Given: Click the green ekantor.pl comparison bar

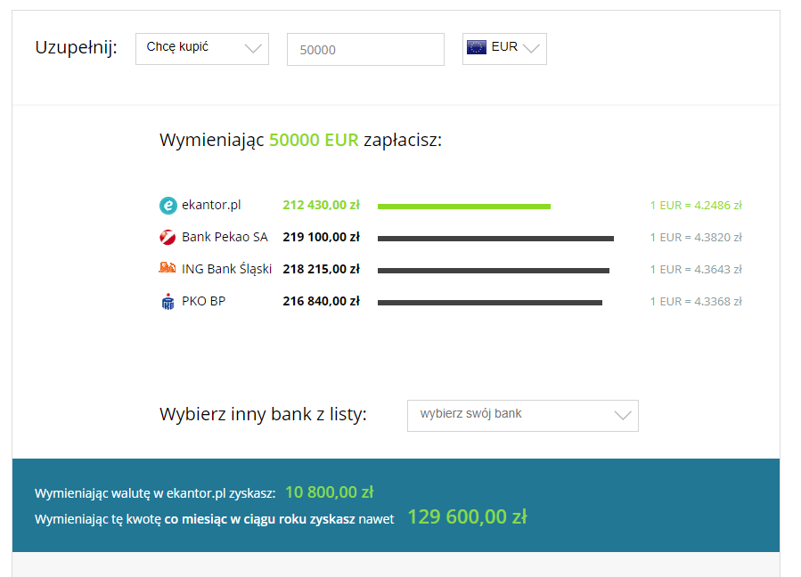Looking at the screenshot, I should [464, 207].
